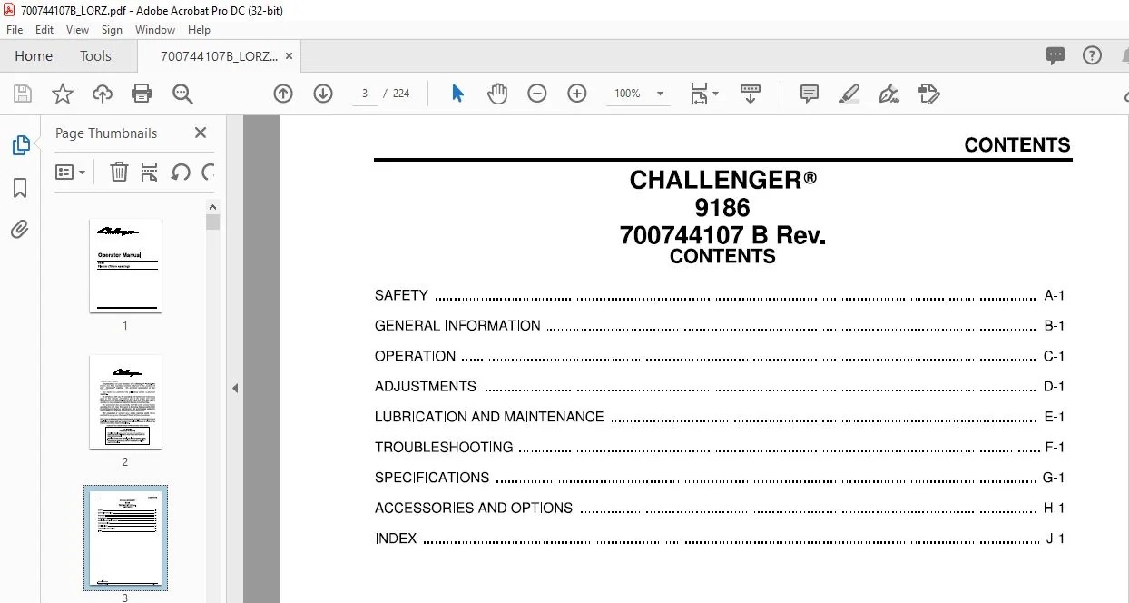This screenshot has width=1129, height=603.
Task: Open the Window menu
Action: (155, 30)
